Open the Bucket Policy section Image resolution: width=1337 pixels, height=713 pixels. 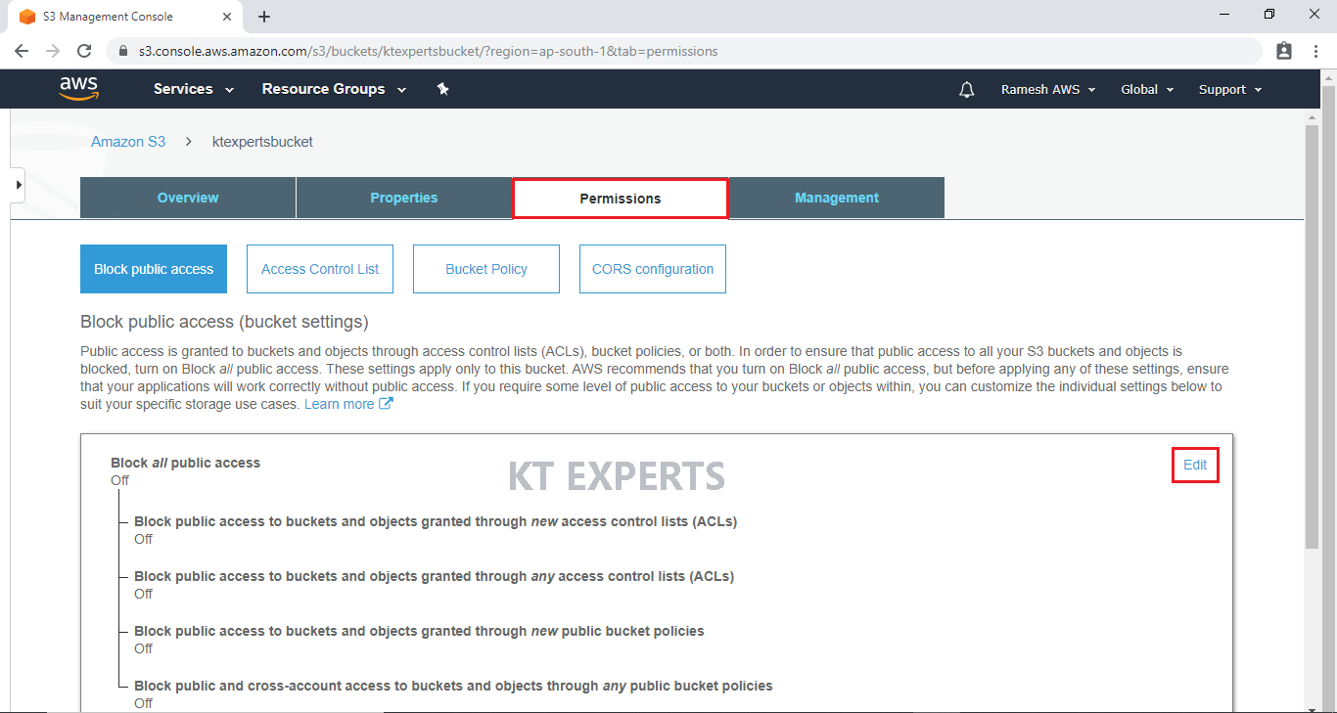[486, 269]
